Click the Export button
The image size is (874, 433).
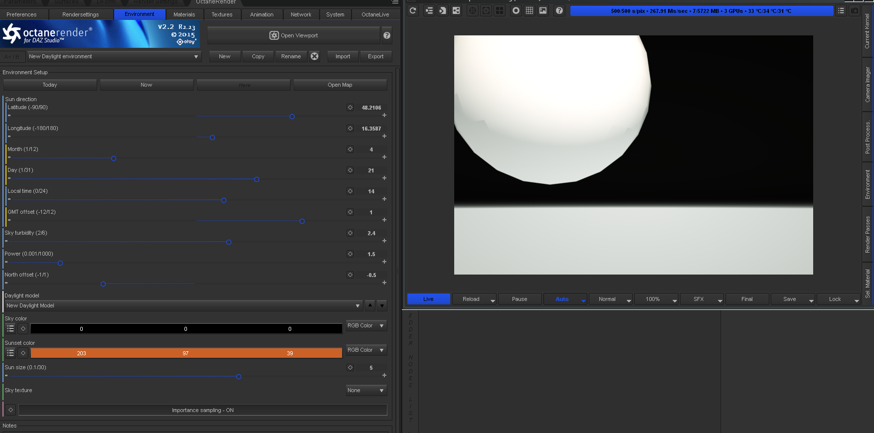click(x=376, y=56)
